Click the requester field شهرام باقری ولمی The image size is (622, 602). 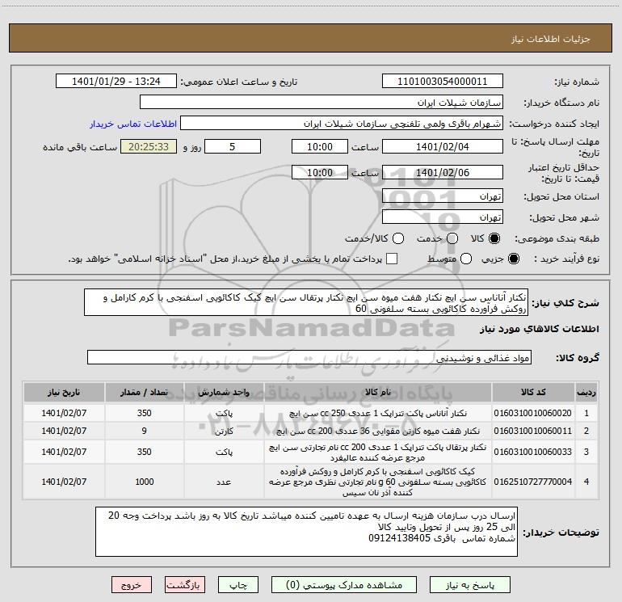(x=342, y=124)
